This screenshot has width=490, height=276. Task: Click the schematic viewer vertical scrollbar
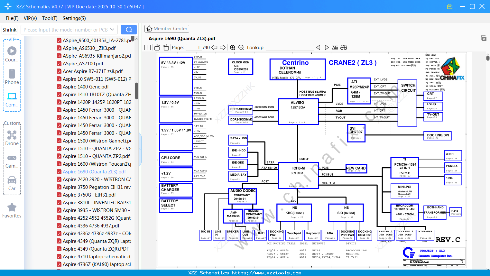(488, 58)
